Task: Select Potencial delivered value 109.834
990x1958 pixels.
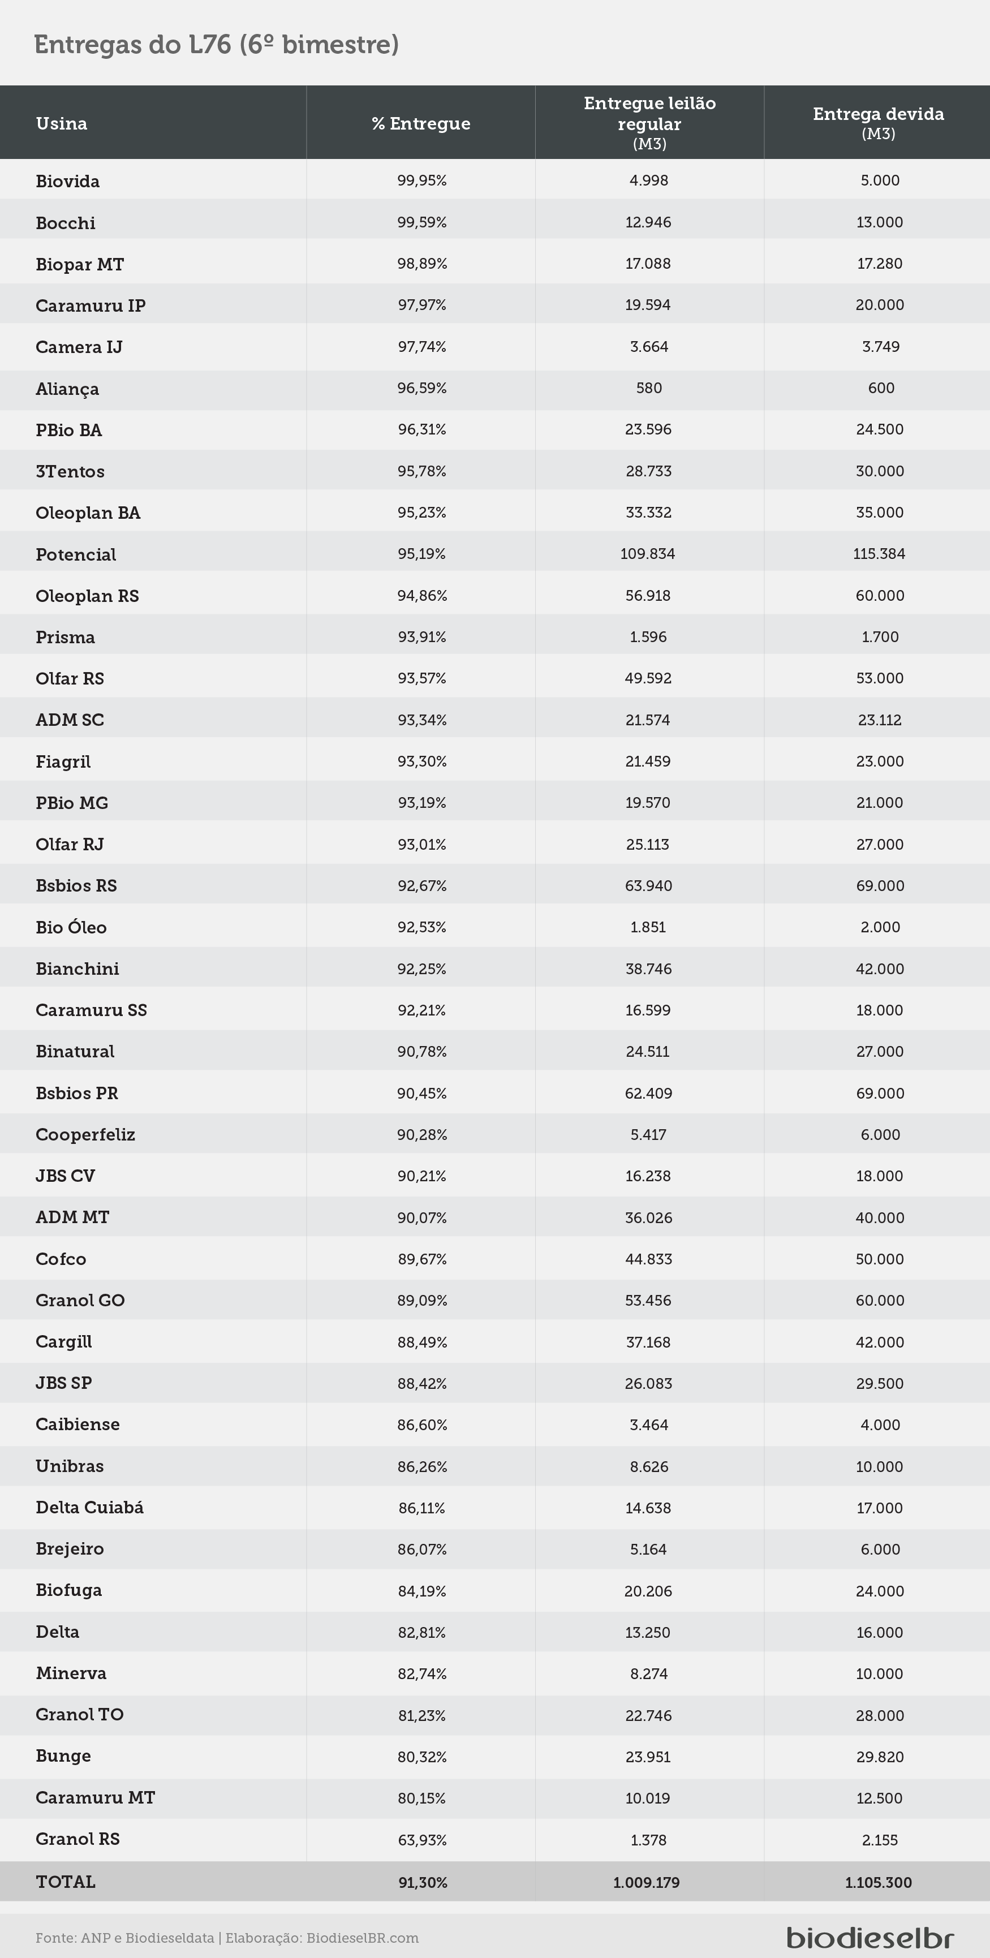Action: [x=647, y=553]
